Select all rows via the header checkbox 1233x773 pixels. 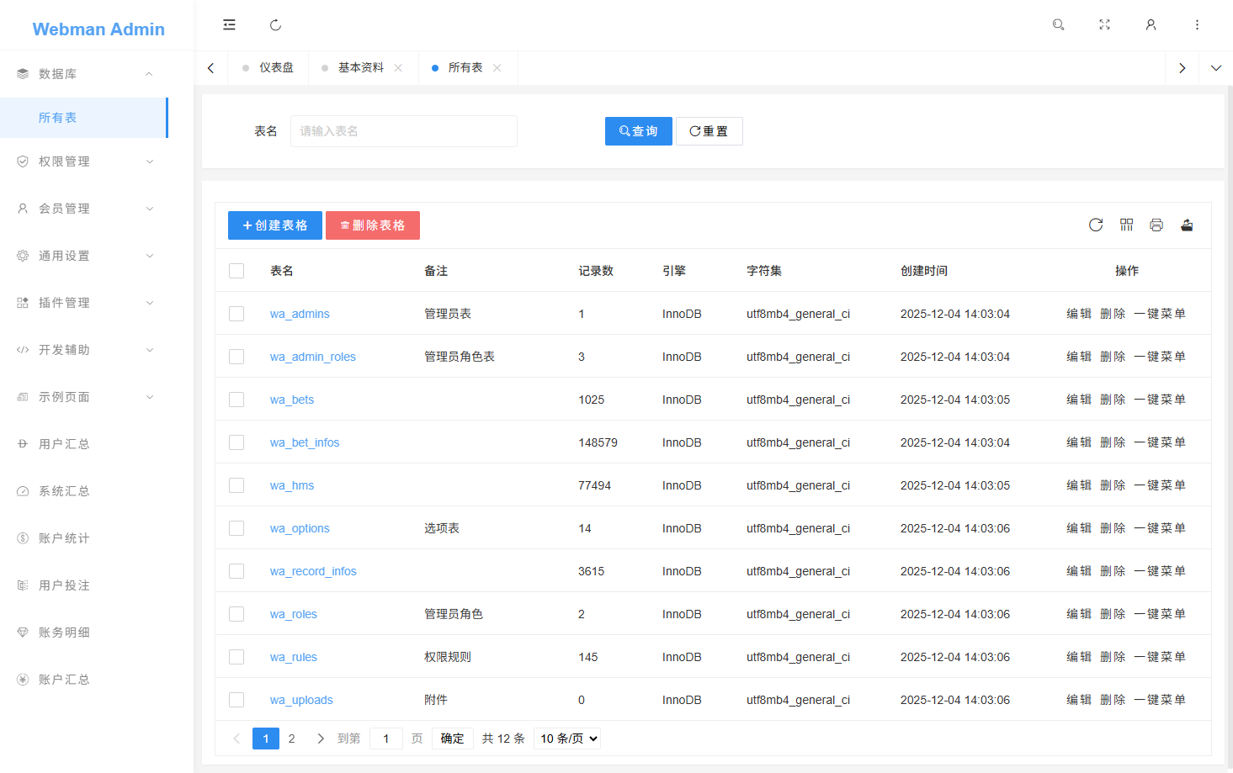coord(237,270)
